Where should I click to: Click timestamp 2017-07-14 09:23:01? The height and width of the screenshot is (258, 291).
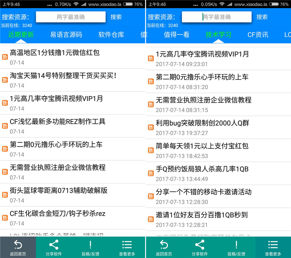(182, 64)
